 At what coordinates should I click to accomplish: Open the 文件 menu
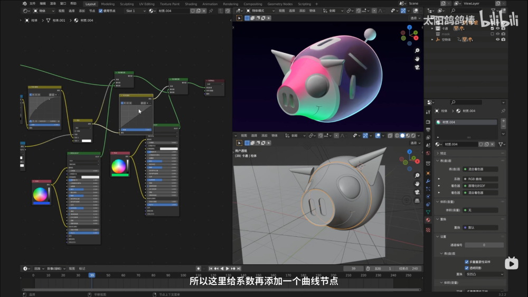[33, 3]
